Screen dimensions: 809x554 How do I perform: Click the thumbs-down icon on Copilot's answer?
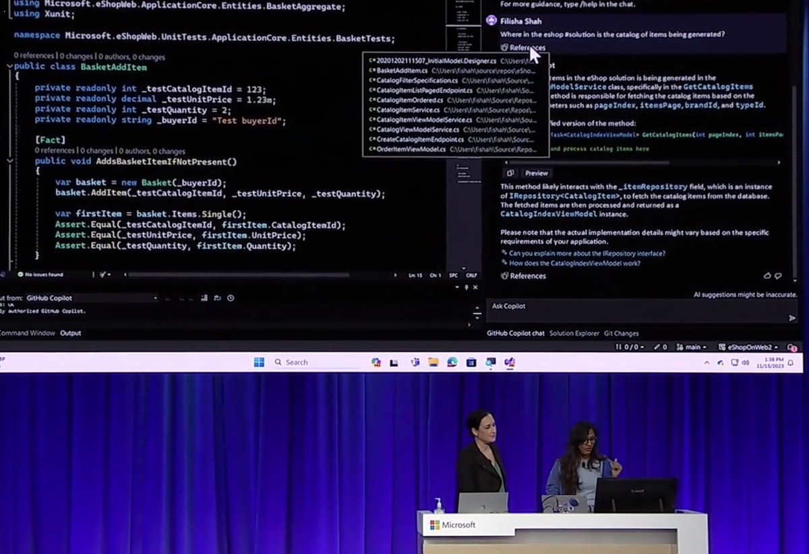(x=778, y=276)
